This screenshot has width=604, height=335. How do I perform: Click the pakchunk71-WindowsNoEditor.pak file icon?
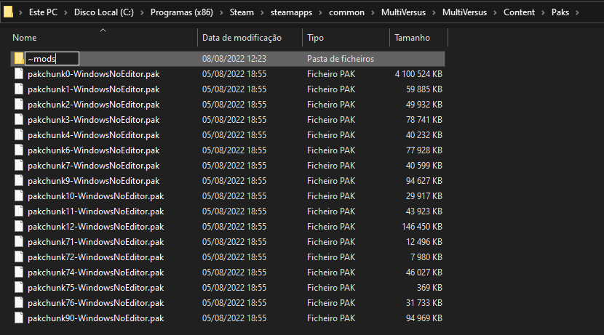tap(19, 241)
